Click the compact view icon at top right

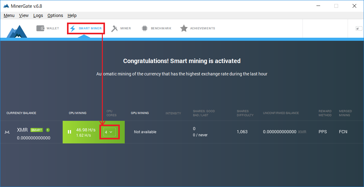pos(359,28)
